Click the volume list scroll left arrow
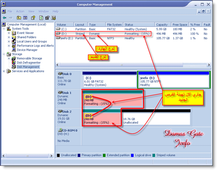Image resolution: width=217 pixels, height=170 pixels. [58, 65]
